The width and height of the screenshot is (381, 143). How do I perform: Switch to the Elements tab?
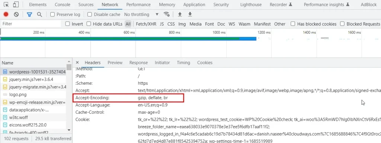(38, 4)
